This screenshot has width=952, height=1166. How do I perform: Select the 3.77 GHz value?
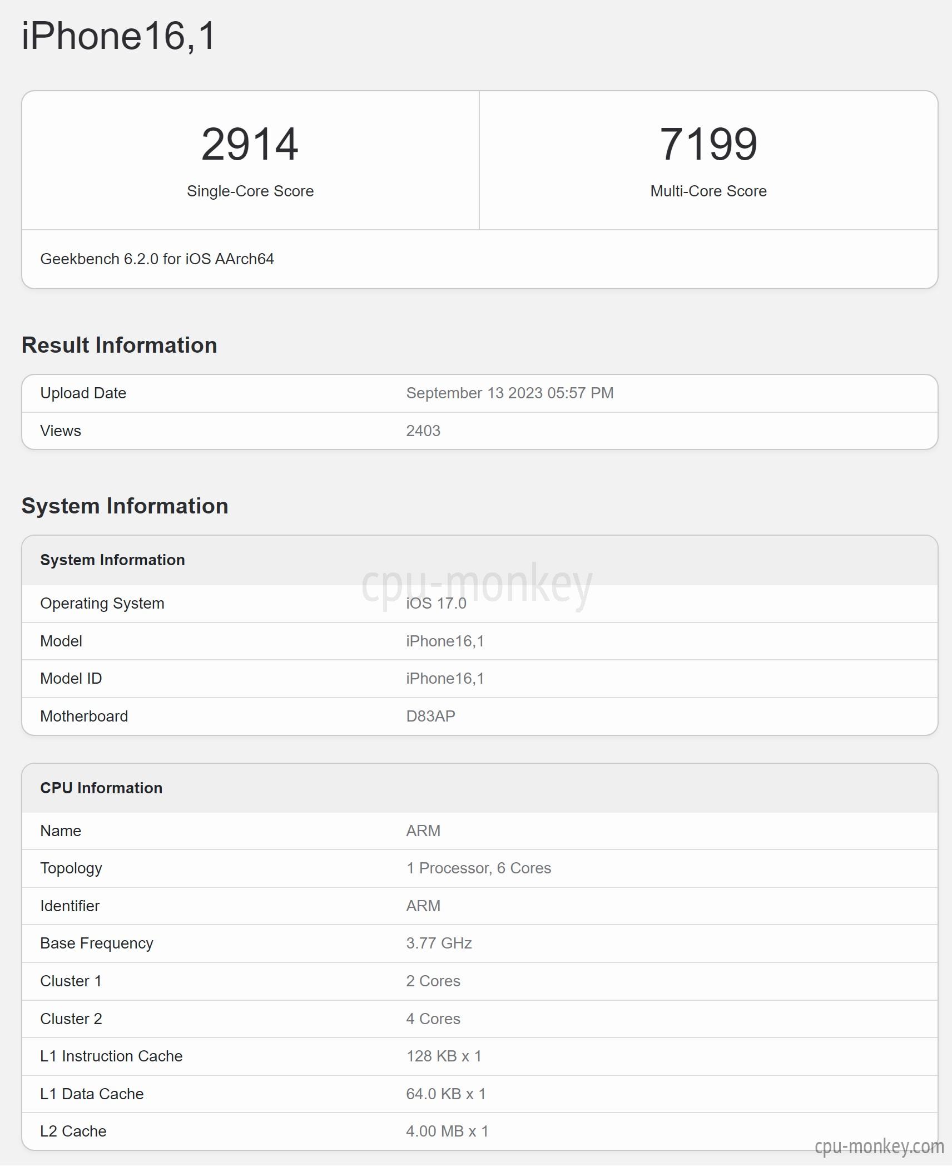coord(439,943)
